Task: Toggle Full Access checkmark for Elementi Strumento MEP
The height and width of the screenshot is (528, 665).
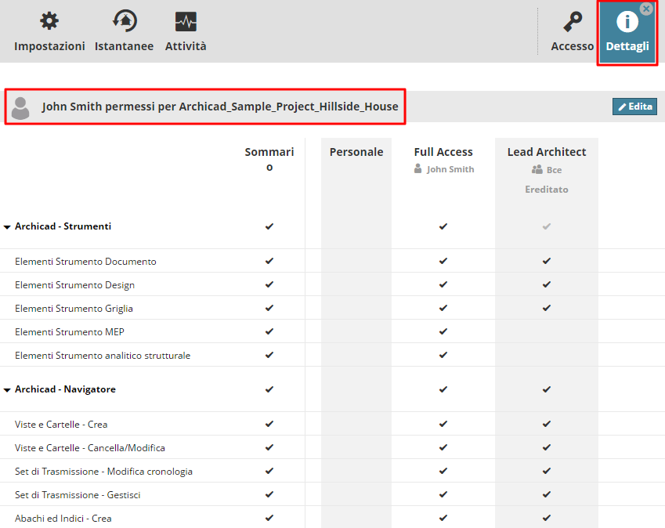Action: point(443,331)
